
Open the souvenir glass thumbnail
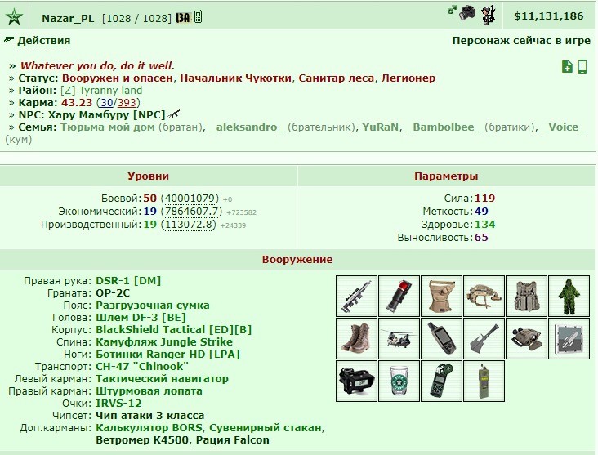point(399,381)
